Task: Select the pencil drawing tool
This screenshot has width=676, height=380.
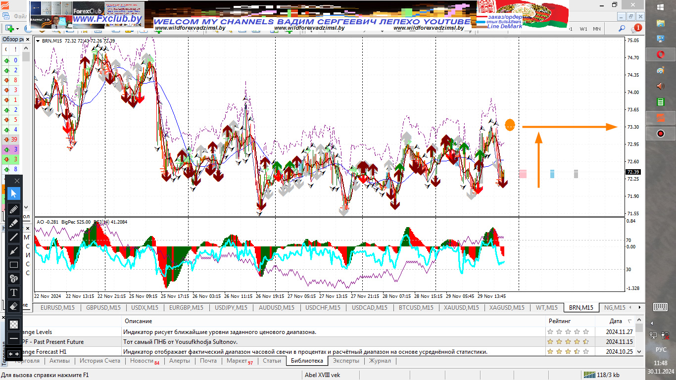Action: (x=14, y=209)
